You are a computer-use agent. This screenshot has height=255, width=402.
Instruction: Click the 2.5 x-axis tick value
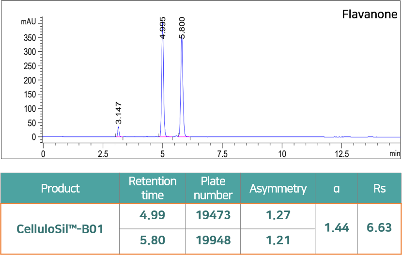[103, 154]
